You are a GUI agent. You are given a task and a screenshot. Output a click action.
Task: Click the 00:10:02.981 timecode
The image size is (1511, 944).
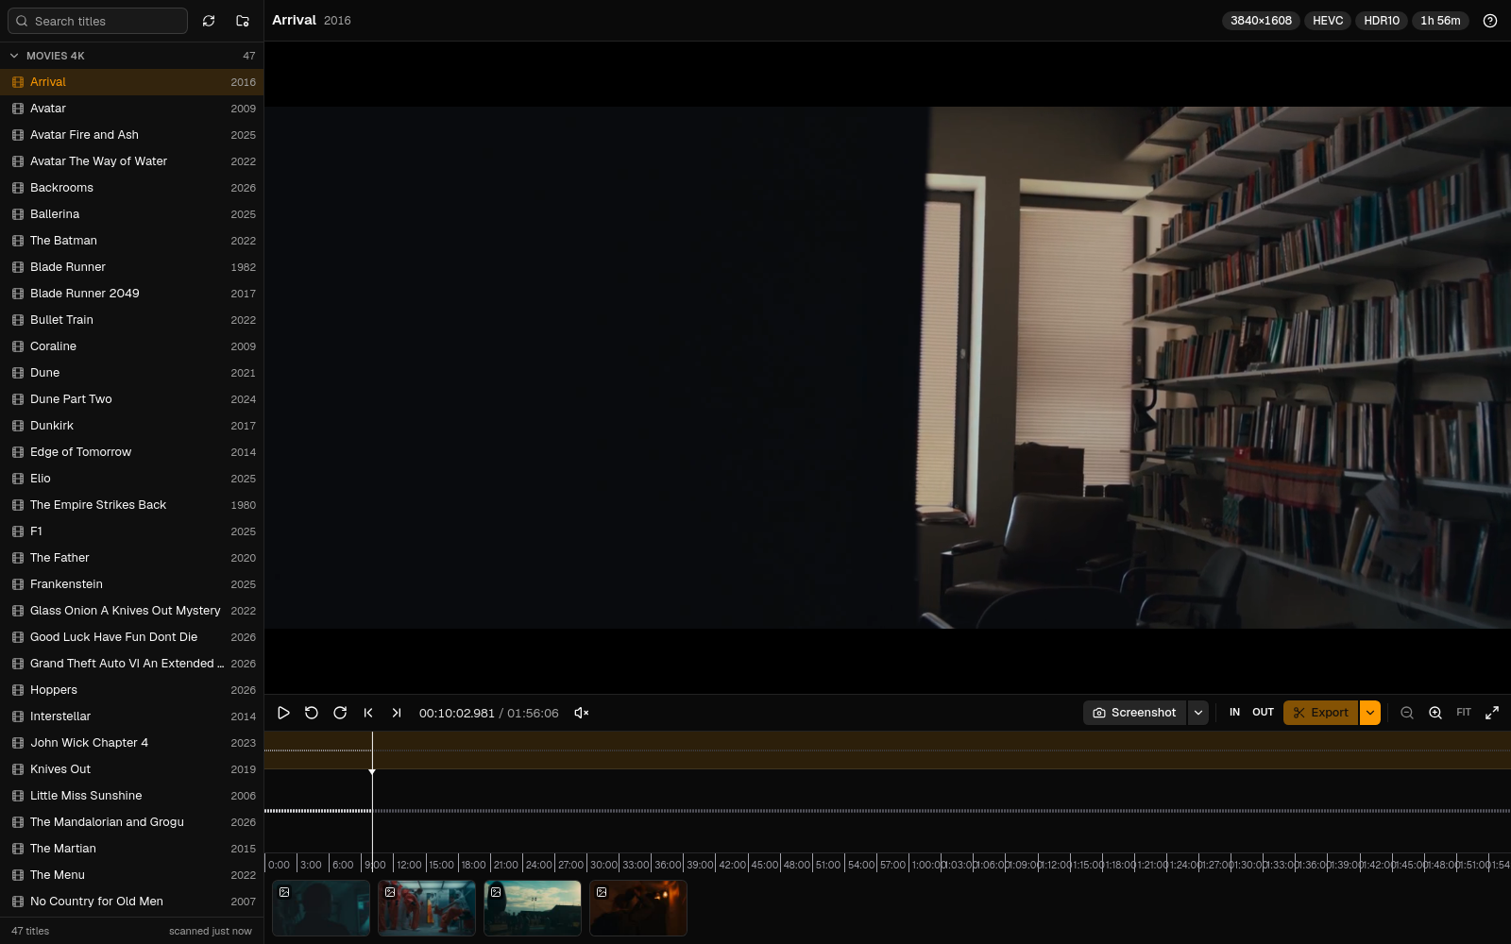pyautogui.click(x=457, y=713)
